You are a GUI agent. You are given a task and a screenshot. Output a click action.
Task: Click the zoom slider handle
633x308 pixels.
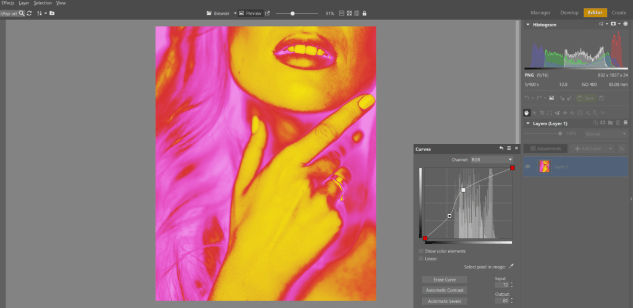coord(292,13)
